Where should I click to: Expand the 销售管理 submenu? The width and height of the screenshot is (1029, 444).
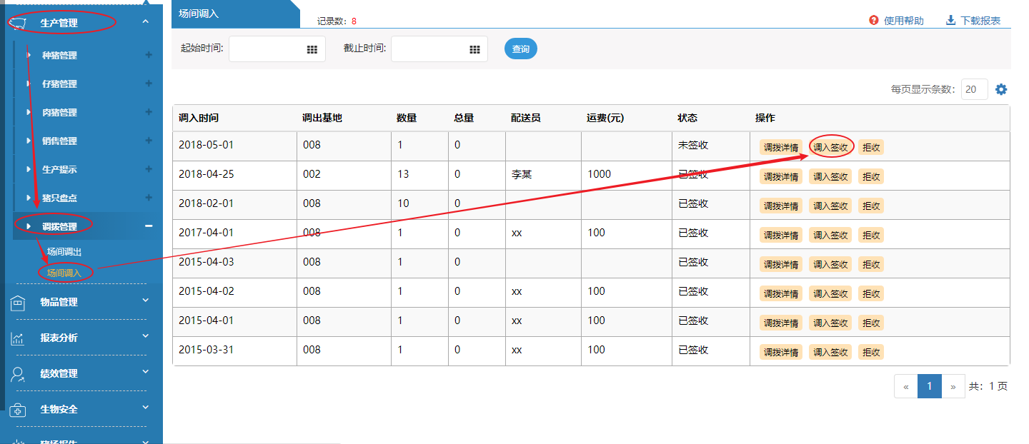click(x=149, y=141)
